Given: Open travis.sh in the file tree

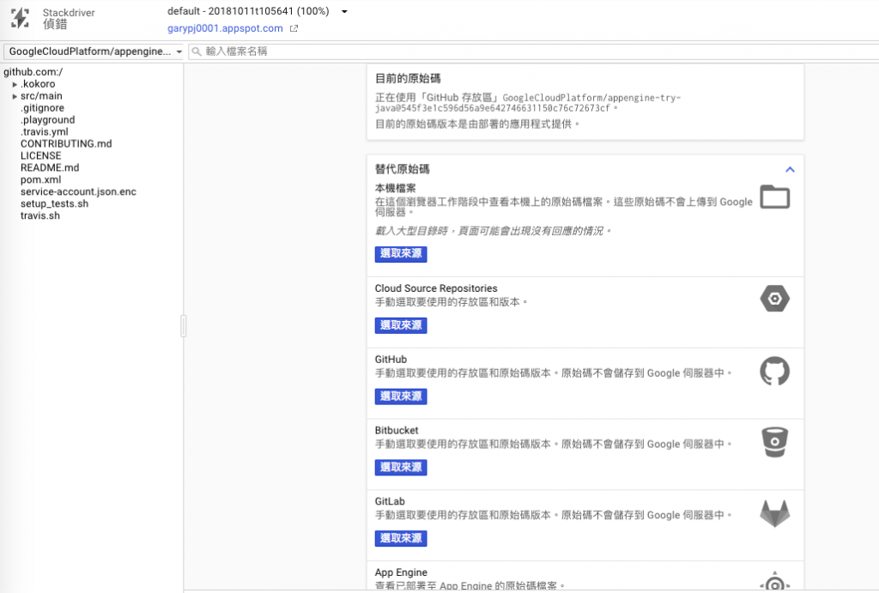Looking at the screenshot, I should pos(40,215).
